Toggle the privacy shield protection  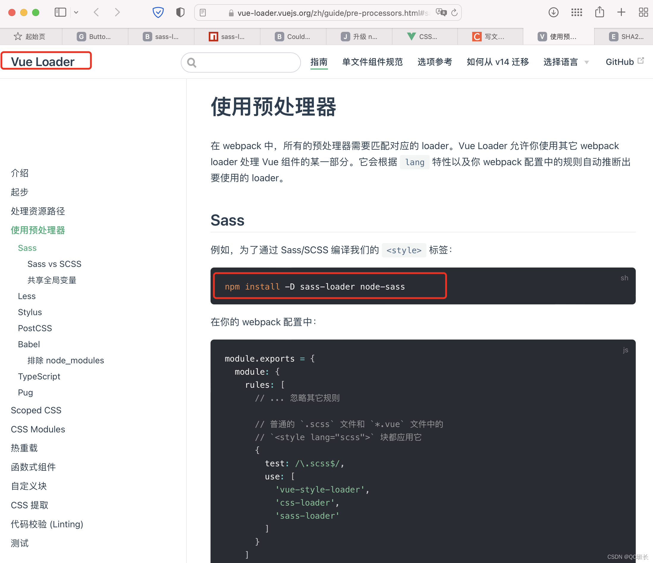[x=158, y=12]
